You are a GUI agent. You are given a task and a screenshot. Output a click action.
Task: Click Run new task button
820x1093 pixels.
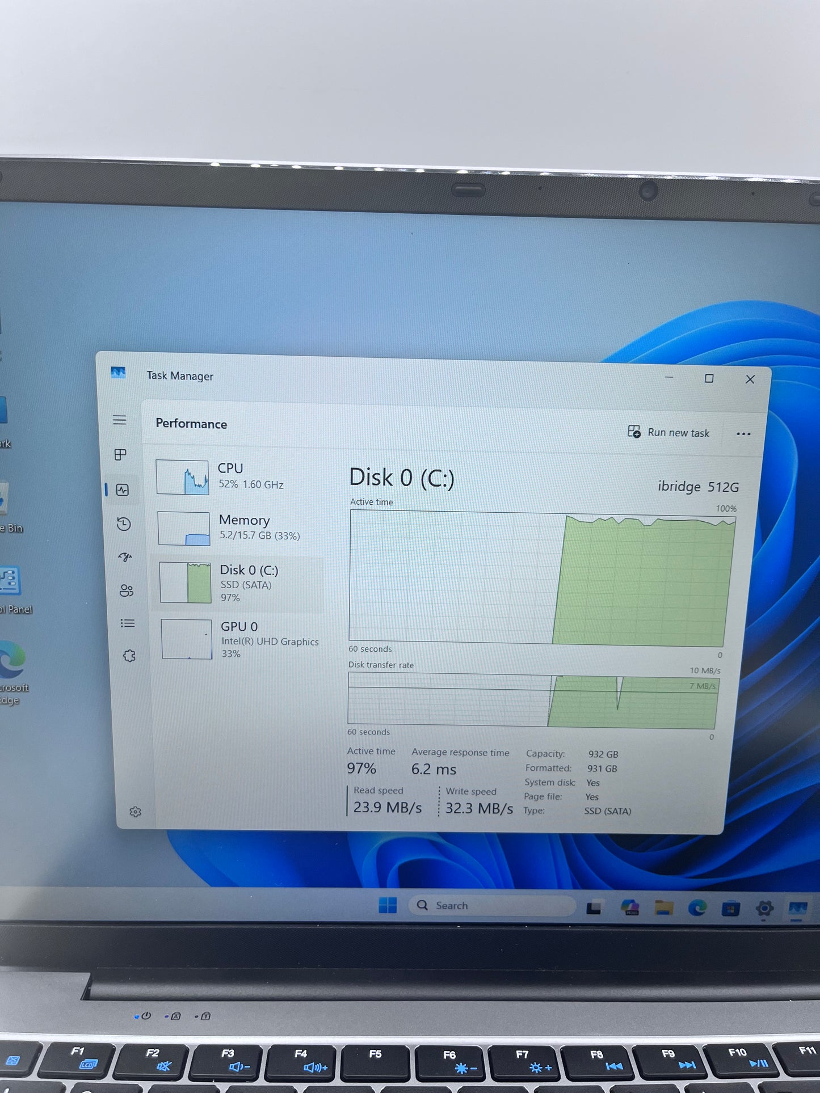668,432
